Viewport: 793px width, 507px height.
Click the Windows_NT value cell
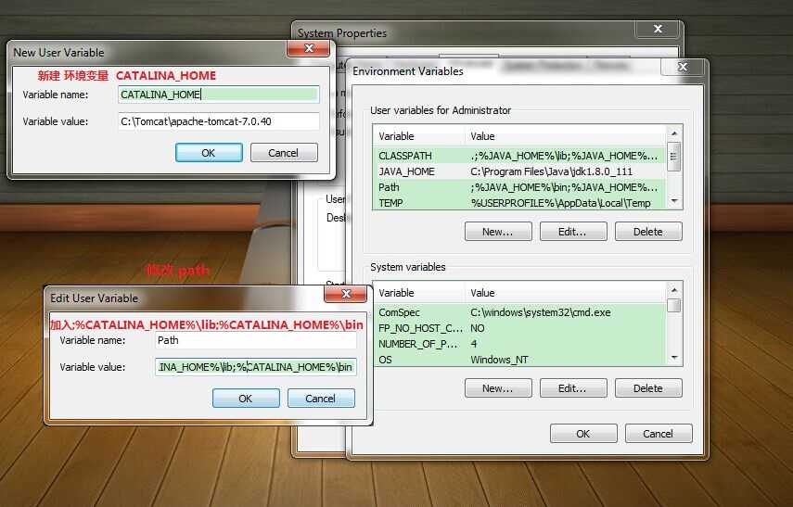tap(500, 360)
